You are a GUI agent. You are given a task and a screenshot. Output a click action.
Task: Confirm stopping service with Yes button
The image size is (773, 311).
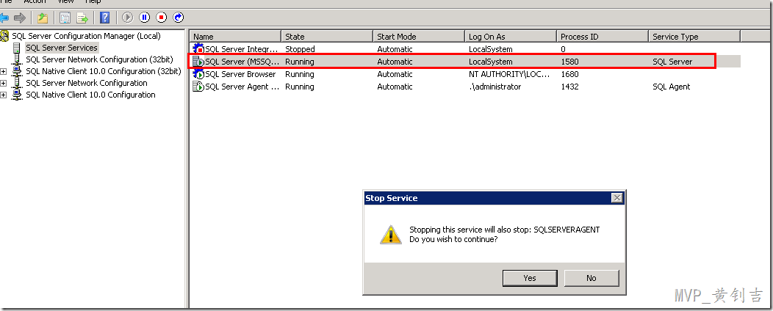[530, 278]
